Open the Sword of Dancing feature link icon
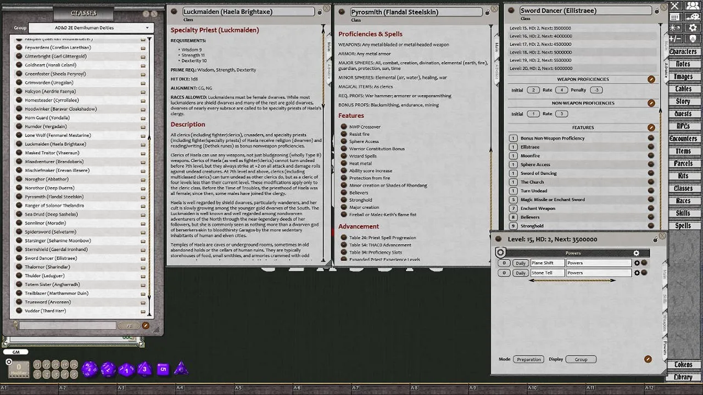This screenshot has width=703, height=395. click(x=651, y=173)
